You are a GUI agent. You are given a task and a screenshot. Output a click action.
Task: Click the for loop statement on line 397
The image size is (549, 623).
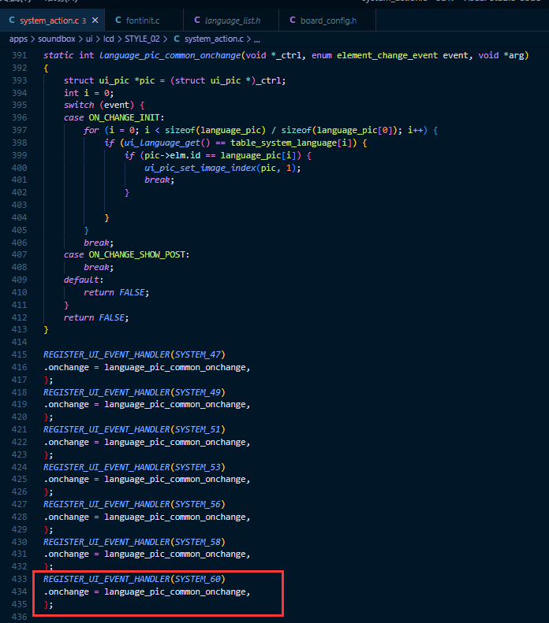260,130
